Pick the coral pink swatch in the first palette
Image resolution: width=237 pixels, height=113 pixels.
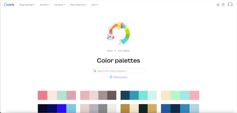[43, 95]
